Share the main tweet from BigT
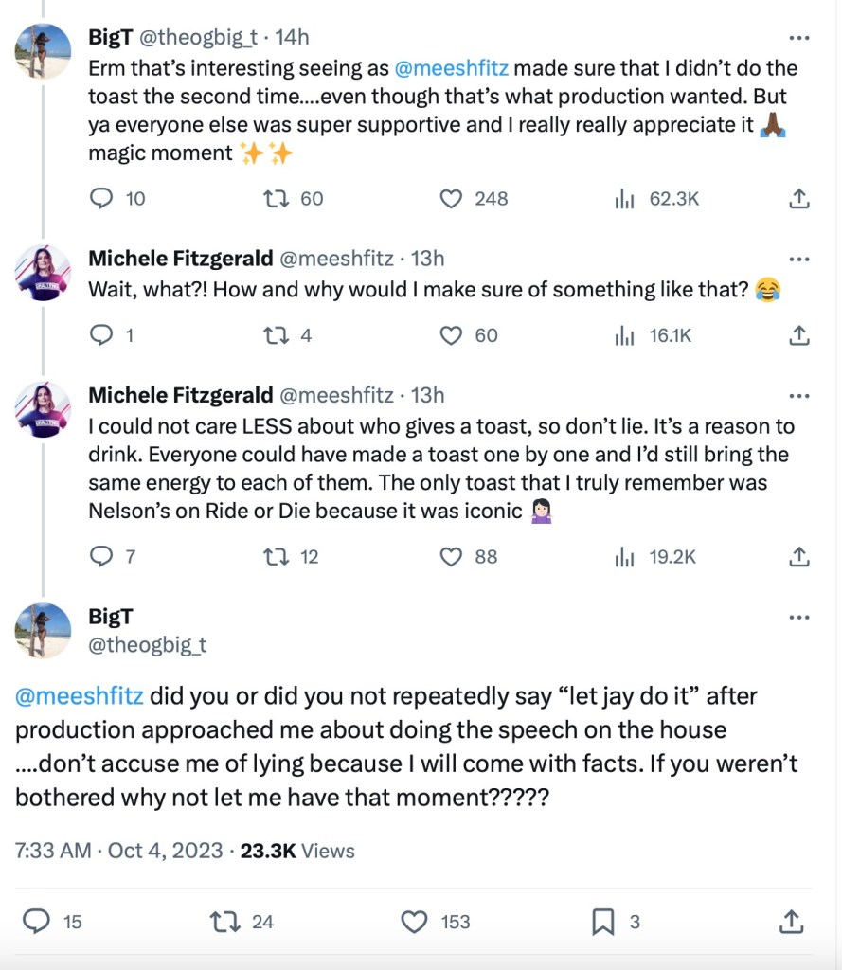Image resolution: width=842 pixels, height=970 pixels. [791, 921]
